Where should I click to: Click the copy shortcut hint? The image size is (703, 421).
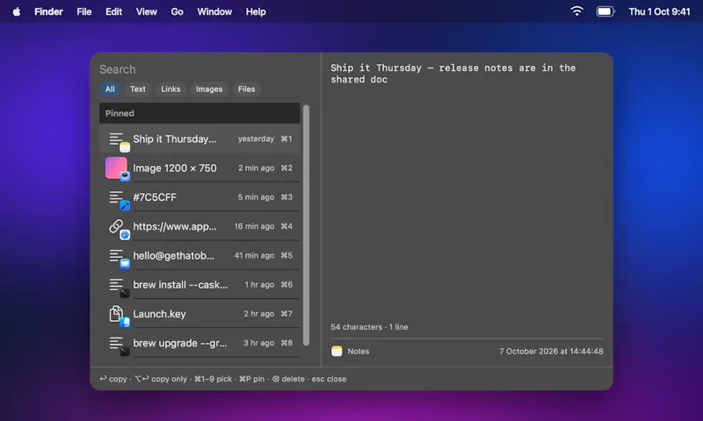113,379
